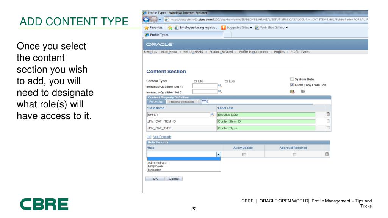Toggle the System Data checkbox
The height and width of the screenshot is (218, 388).
[292, 79]
